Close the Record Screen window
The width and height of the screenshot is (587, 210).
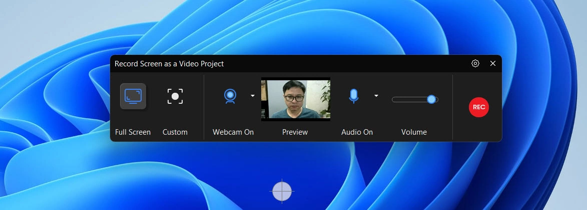tap(492, 63)
